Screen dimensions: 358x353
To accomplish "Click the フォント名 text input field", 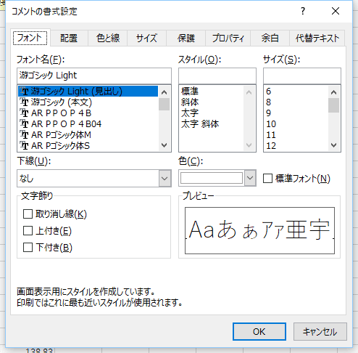I will (94, 76).
